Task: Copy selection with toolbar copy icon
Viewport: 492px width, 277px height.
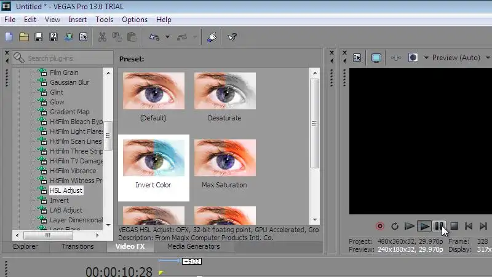Action: pyautogui.click(x=117, y=37)
